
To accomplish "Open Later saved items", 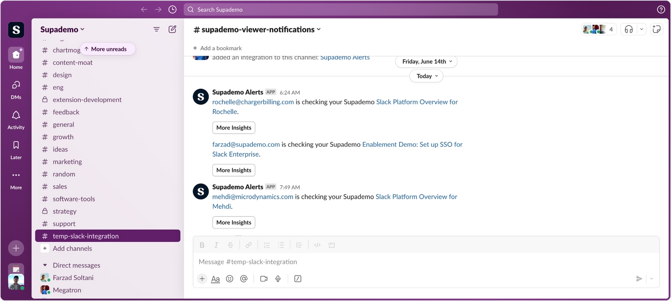I will click(x=16, y=150).
